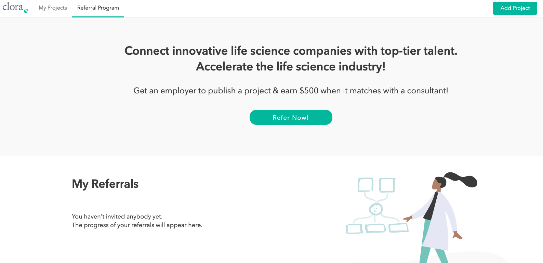Viewport: 543px width, 263px height.
Task: Click the bottom-right rectangle near pointing hand
Action: coord(399,228)
